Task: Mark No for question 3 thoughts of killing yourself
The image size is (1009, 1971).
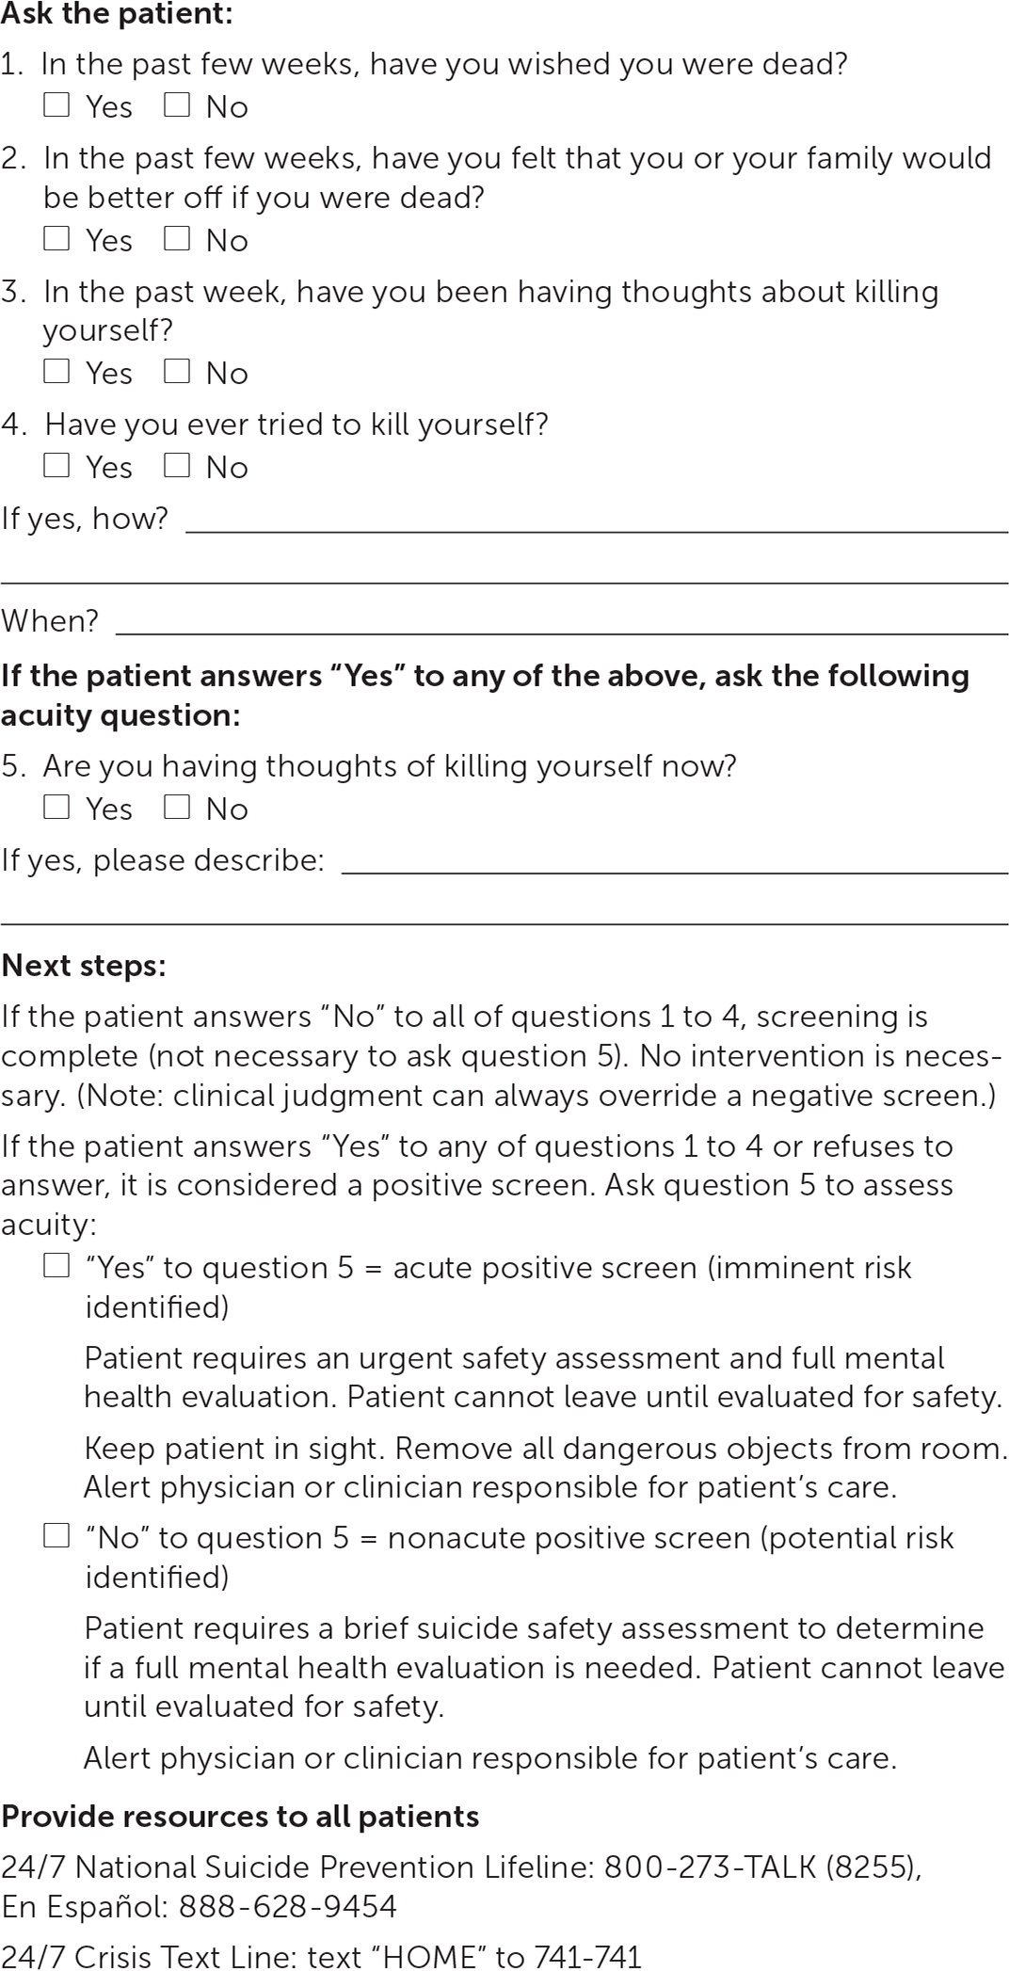Action: (177, 371)
